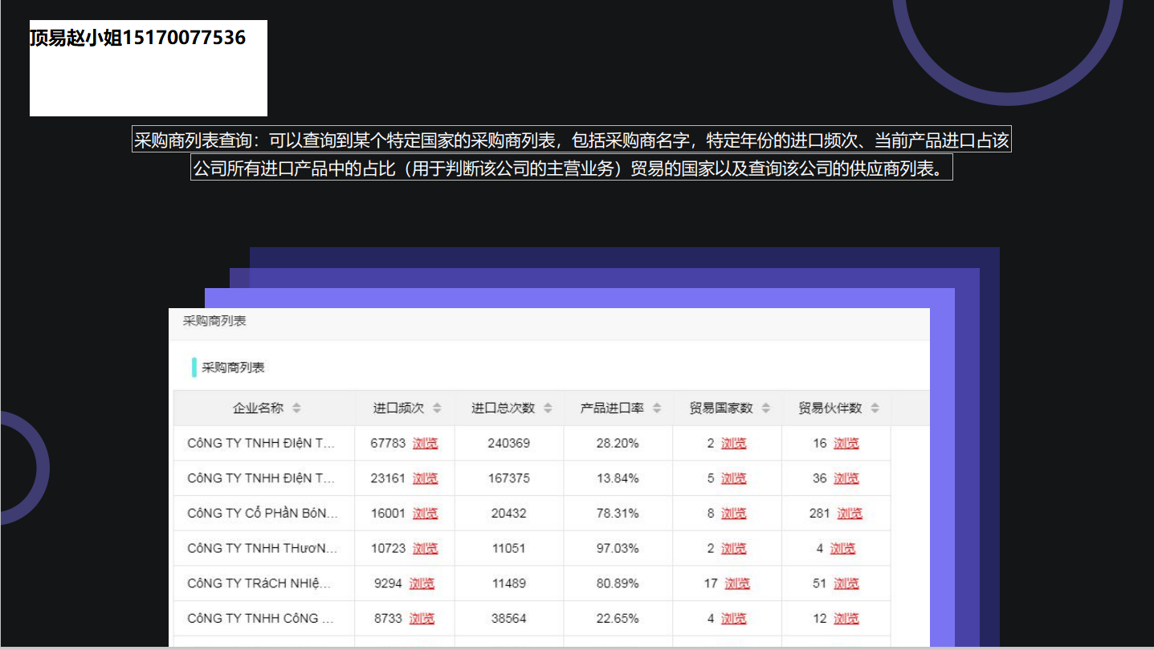1154x650 pixels.
Task: Select company CÔNG TY TNHH CÔNG ...
Action: (x=259, y=619)
